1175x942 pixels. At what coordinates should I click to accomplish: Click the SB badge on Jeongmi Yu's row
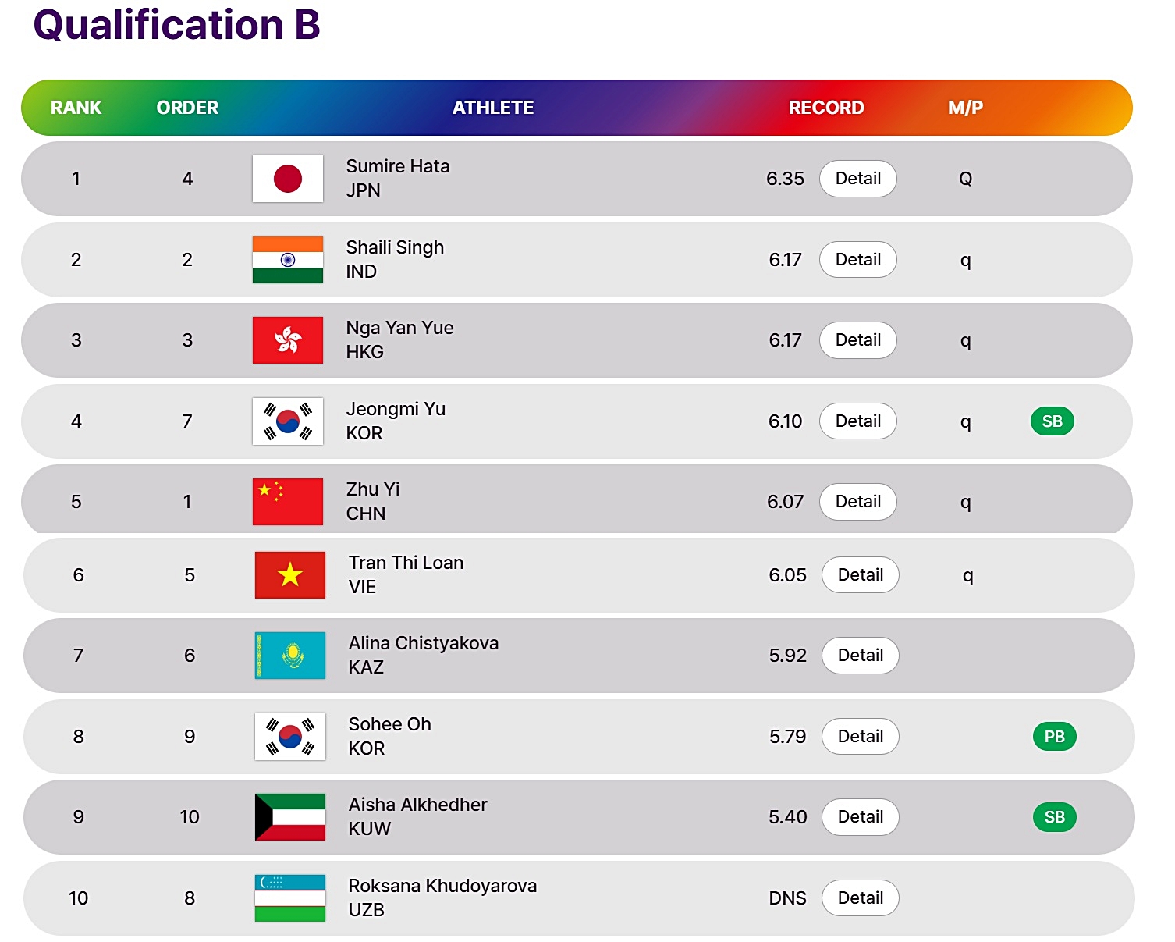[1053, 421]
